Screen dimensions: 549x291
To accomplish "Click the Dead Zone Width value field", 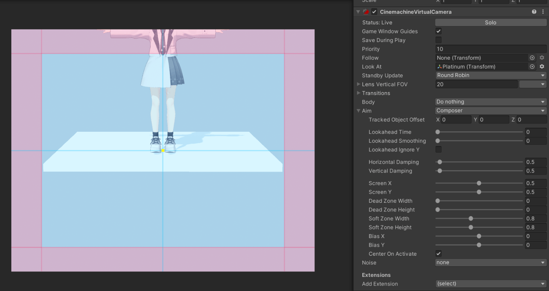I will [x=536, y=201].
